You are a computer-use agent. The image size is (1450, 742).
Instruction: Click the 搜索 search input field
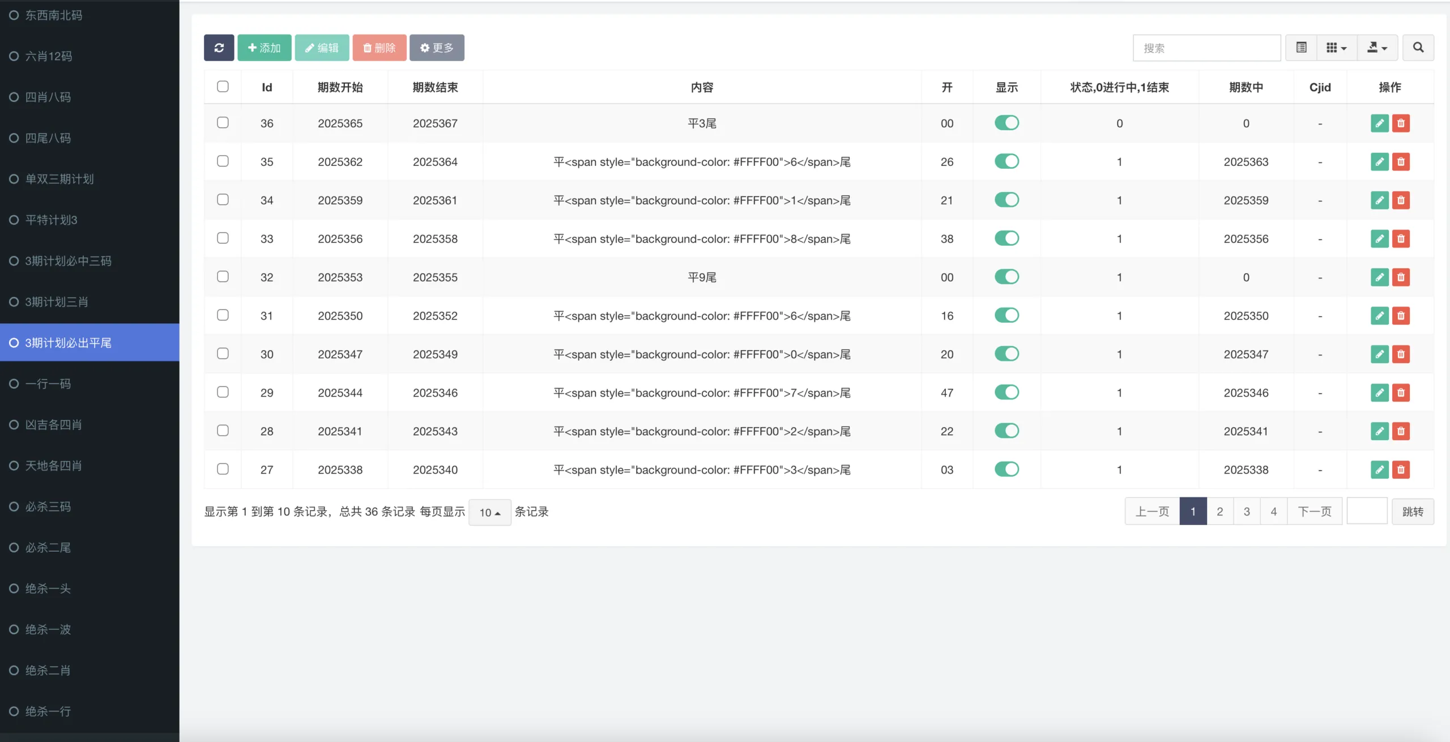point(1206,48)
